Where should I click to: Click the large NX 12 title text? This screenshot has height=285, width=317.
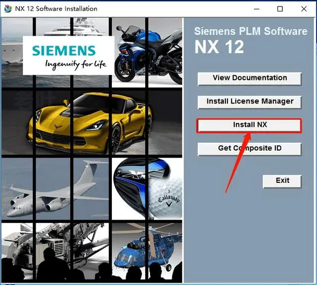[219, 47]
